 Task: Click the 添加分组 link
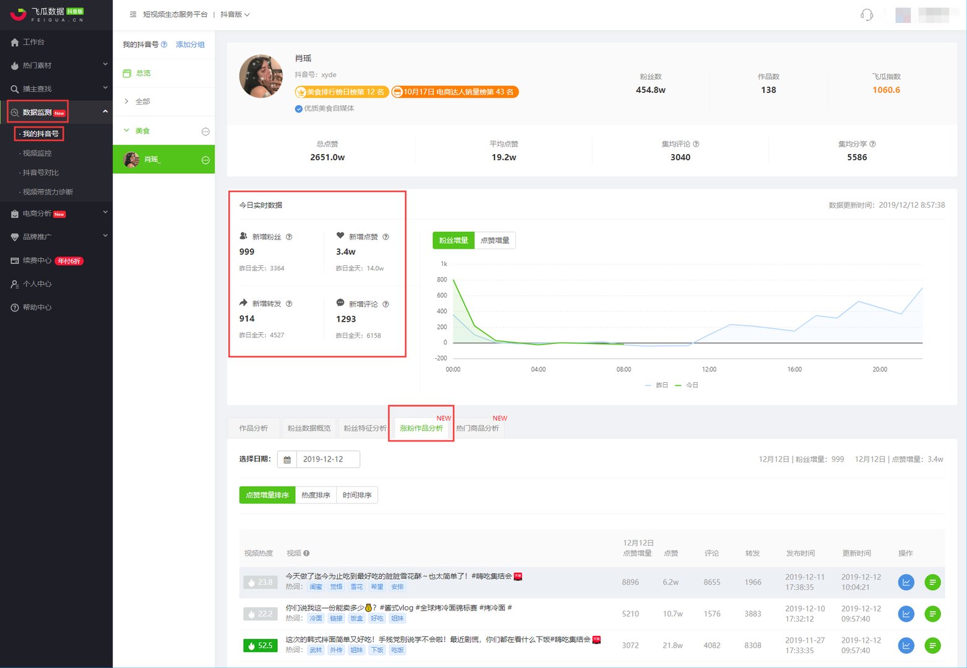tap(190, 45)
